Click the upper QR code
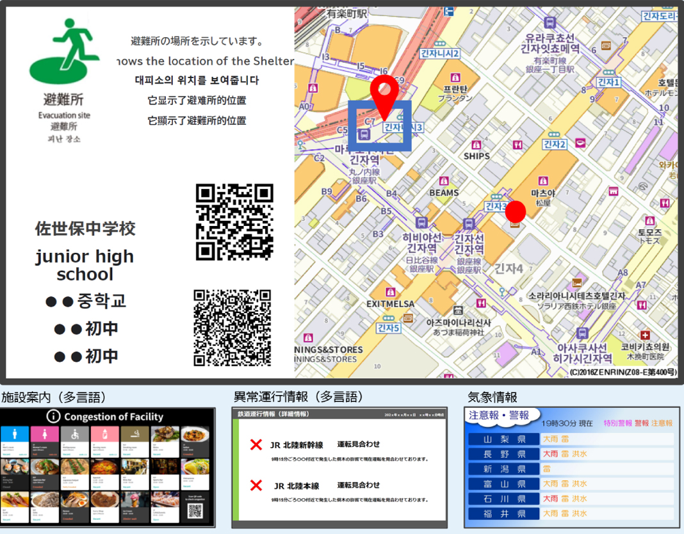 tap(234, 222)
